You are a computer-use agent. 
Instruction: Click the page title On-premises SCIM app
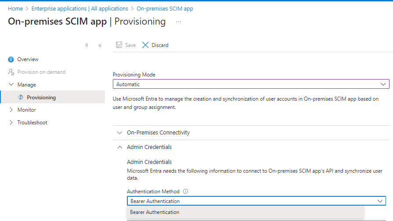pos(58,22)
